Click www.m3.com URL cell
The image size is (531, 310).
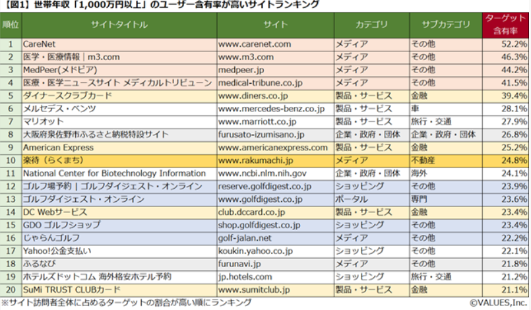275,57
